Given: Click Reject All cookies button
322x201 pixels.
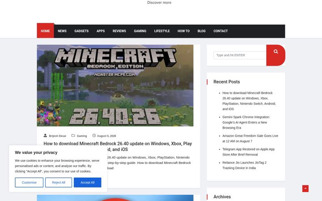Looking at the screenshot, I should click(x=59, y=182).
